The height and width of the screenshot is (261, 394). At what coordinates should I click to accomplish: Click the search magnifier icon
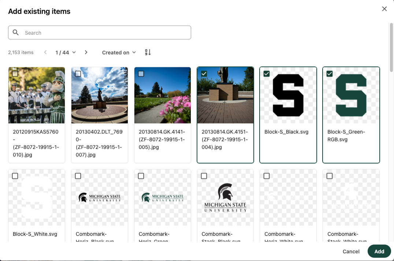click(x=16, y=33)
